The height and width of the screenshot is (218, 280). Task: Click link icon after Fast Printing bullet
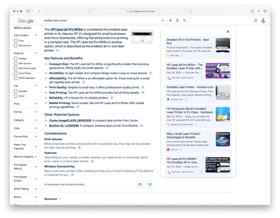143,93
